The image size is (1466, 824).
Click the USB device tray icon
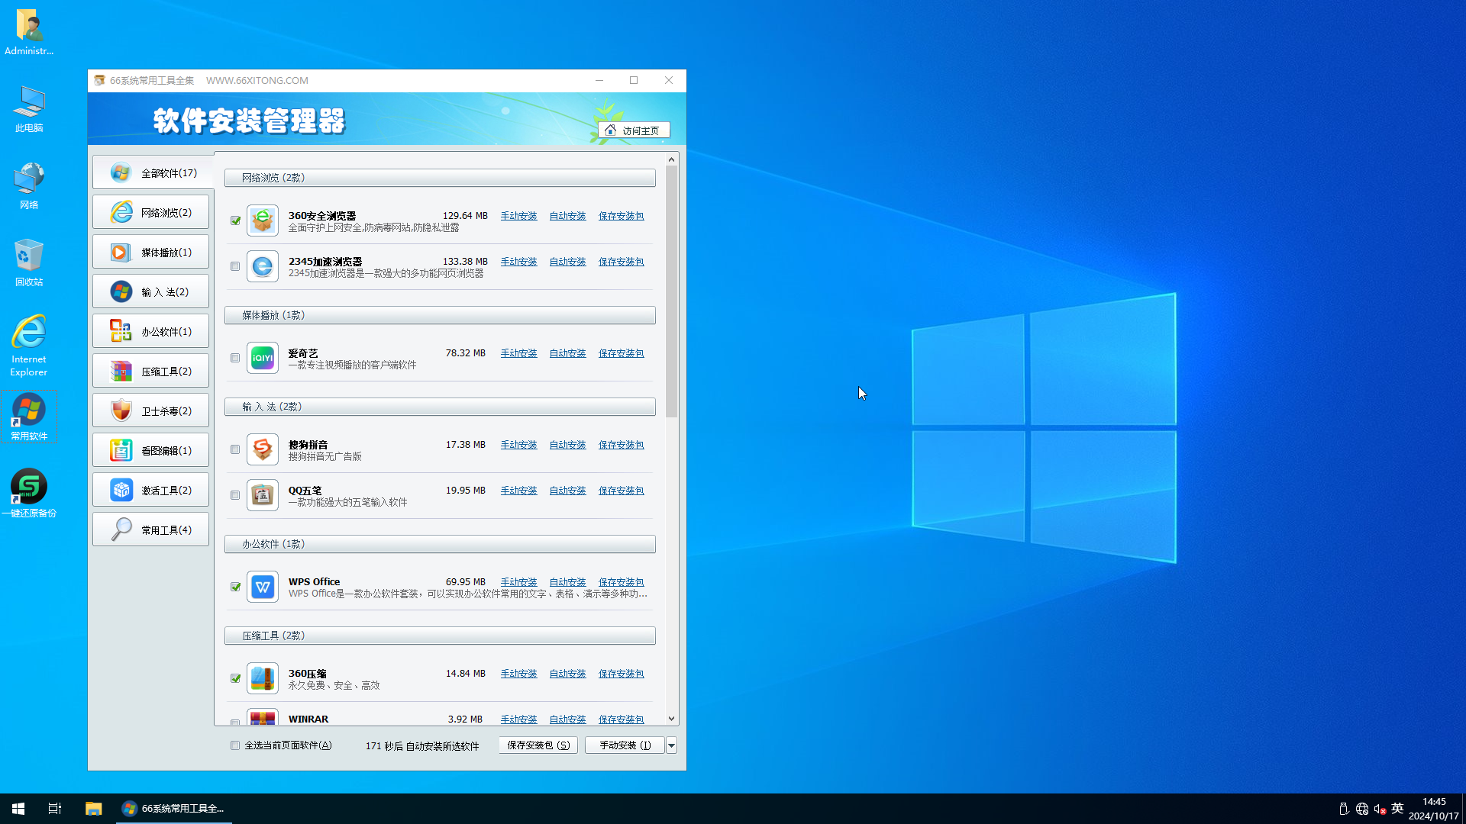[x=1344, y=809]
